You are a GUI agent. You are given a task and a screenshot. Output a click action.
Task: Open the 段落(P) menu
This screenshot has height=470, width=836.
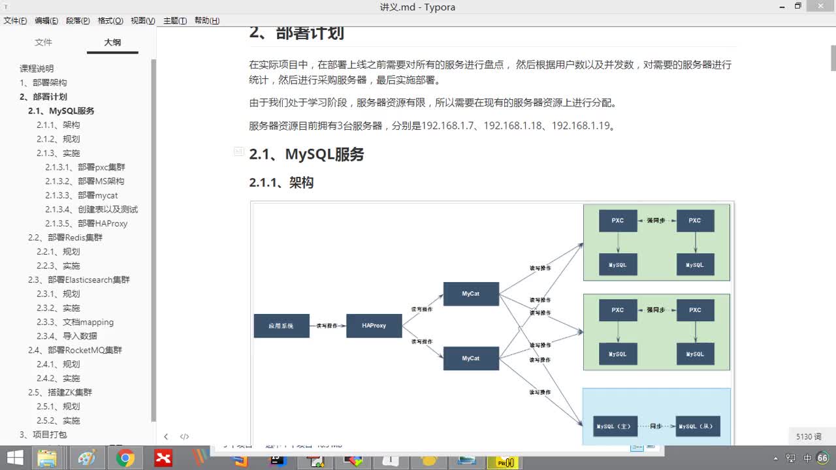(x=78, y=21)
